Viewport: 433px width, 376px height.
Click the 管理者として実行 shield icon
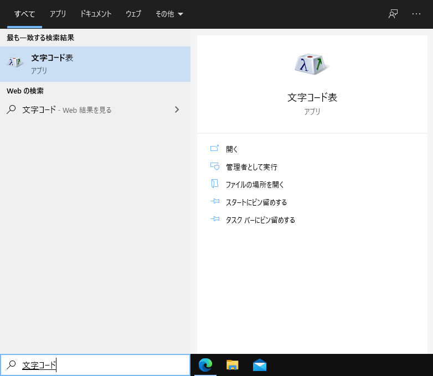(215, 166)
